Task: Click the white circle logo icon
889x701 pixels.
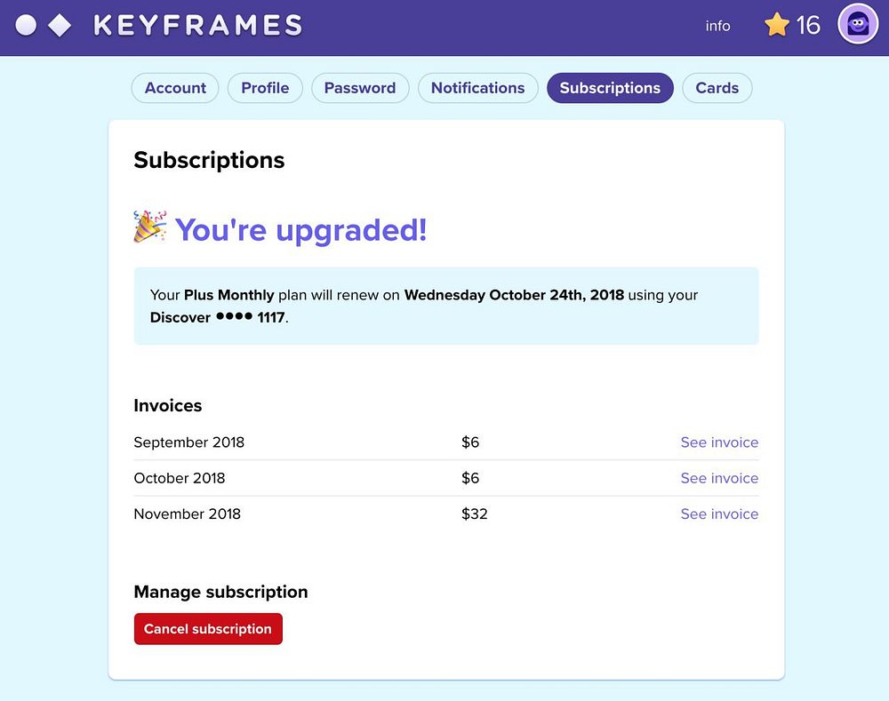Action: 26,25
